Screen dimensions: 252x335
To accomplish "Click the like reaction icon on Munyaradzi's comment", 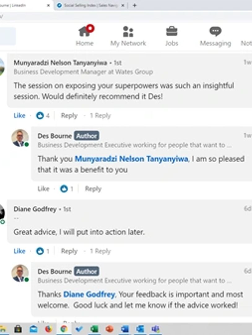I will click(40, 116).
